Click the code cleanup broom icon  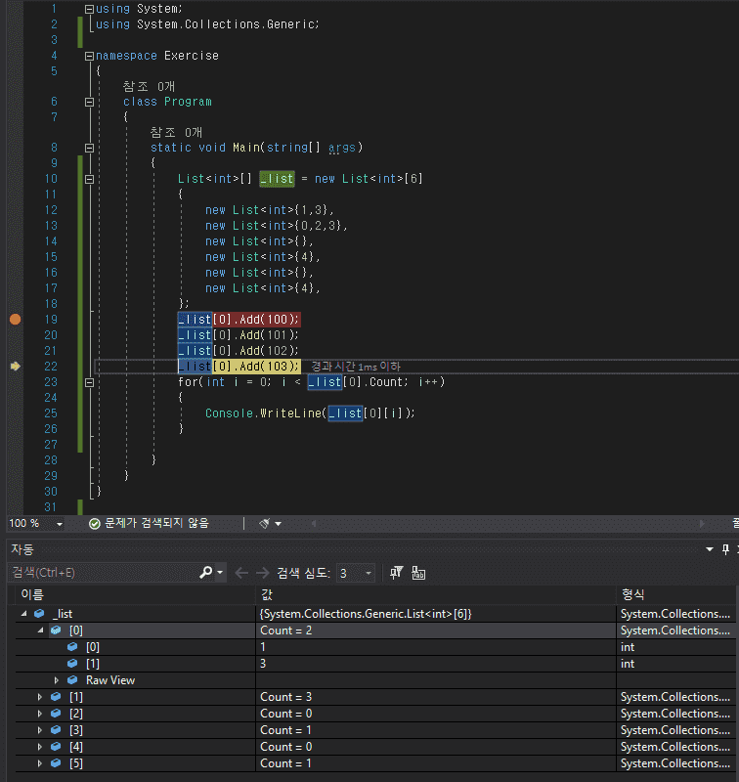[264, 524]
